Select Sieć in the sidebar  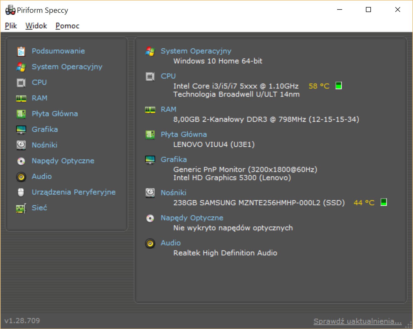39,208
